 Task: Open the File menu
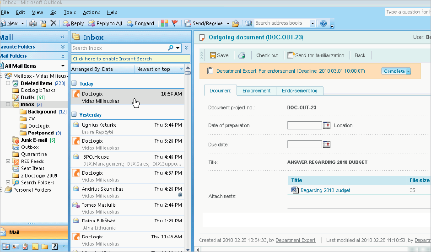click(5, 12)
